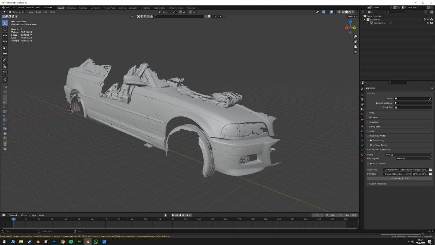Toggle the camera view gizmo
The height and width of the screenshot is (245, 435).
coord(355,47)
